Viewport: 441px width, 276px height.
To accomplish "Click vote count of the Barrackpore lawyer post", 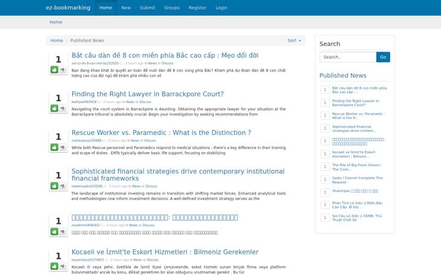I will [x=58, y=98].
